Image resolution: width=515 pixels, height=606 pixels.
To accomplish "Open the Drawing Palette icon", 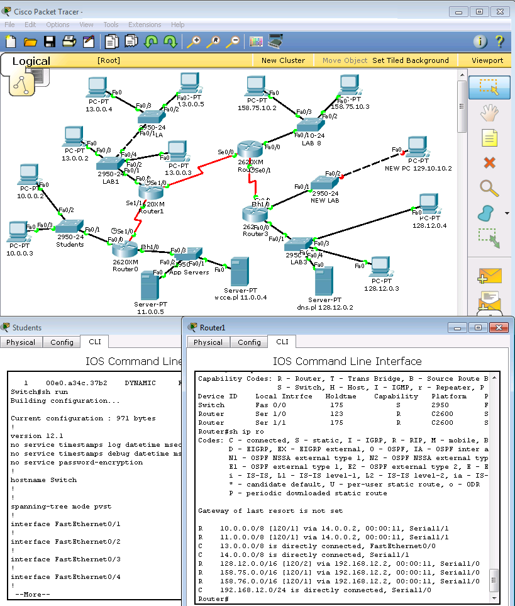I will pyautogui.click(x=256, y=42).
